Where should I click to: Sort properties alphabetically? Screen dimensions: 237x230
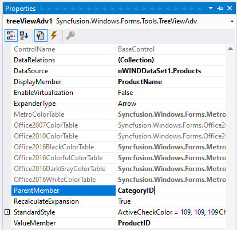coord(24,35)
